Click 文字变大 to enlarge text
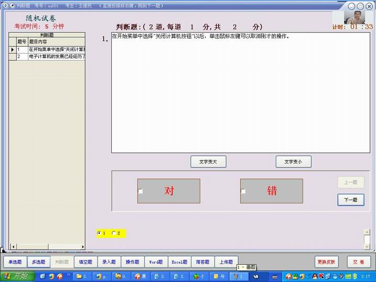Viewport: 376px width, 282px height. tap(208, 162)
